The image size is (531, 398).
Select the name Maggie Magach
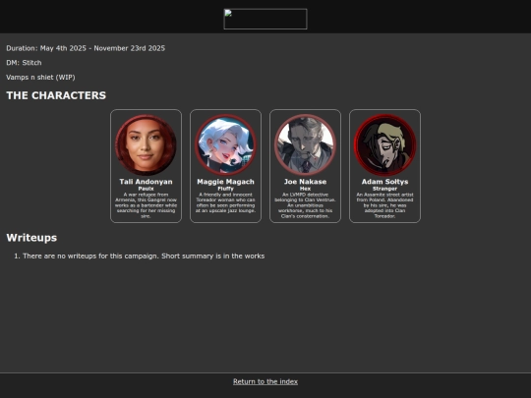tap(225, 182)
